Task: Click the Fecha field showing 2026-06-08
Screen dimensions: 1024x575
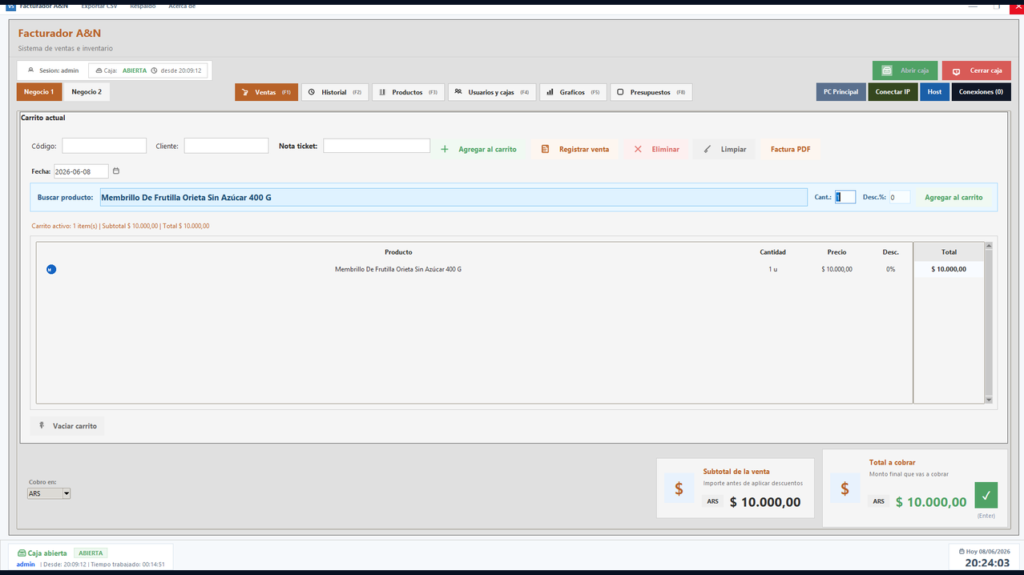Action: click(81, 171)
